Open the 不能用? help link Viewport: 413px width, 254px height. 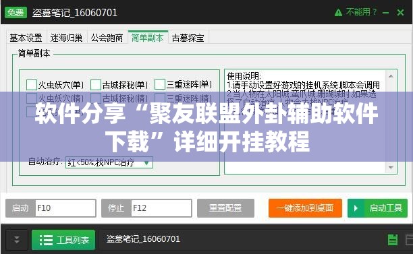point(361,12)
